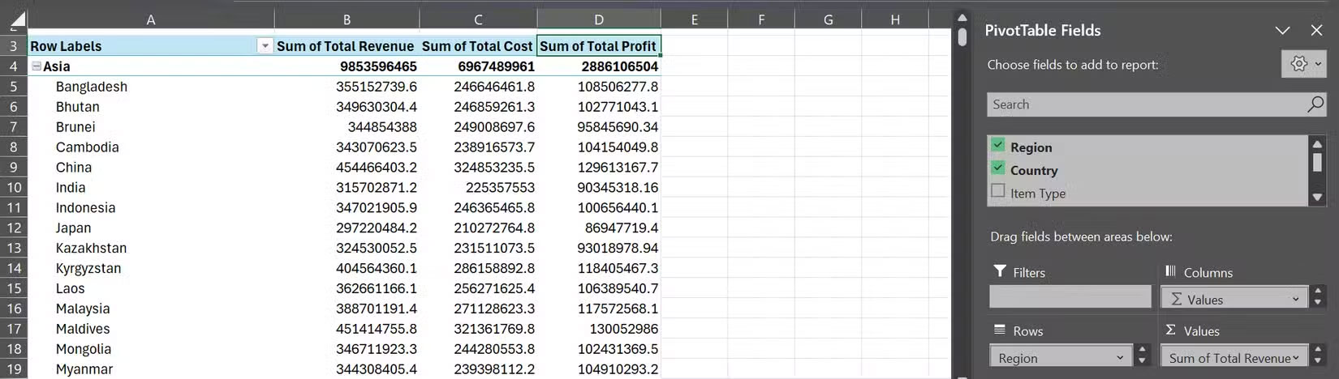
Task: Open the PivotTable Fields tools gear menu
Action: tap(1303, 64)
